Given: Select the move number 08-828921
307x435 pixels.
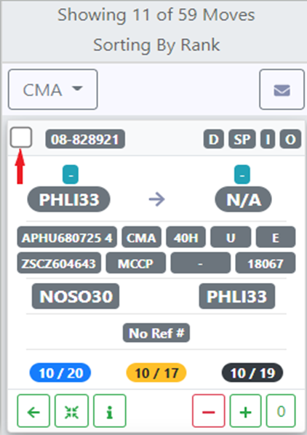Looking at the screenshot, I should [x=85, y=139].
